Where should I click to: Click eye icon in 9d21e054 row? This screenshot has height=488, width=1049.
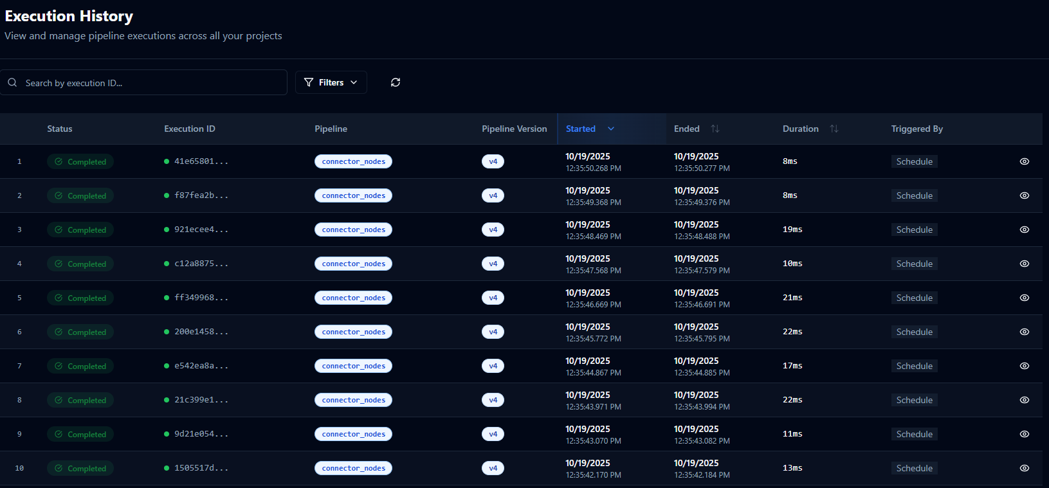1025,434
